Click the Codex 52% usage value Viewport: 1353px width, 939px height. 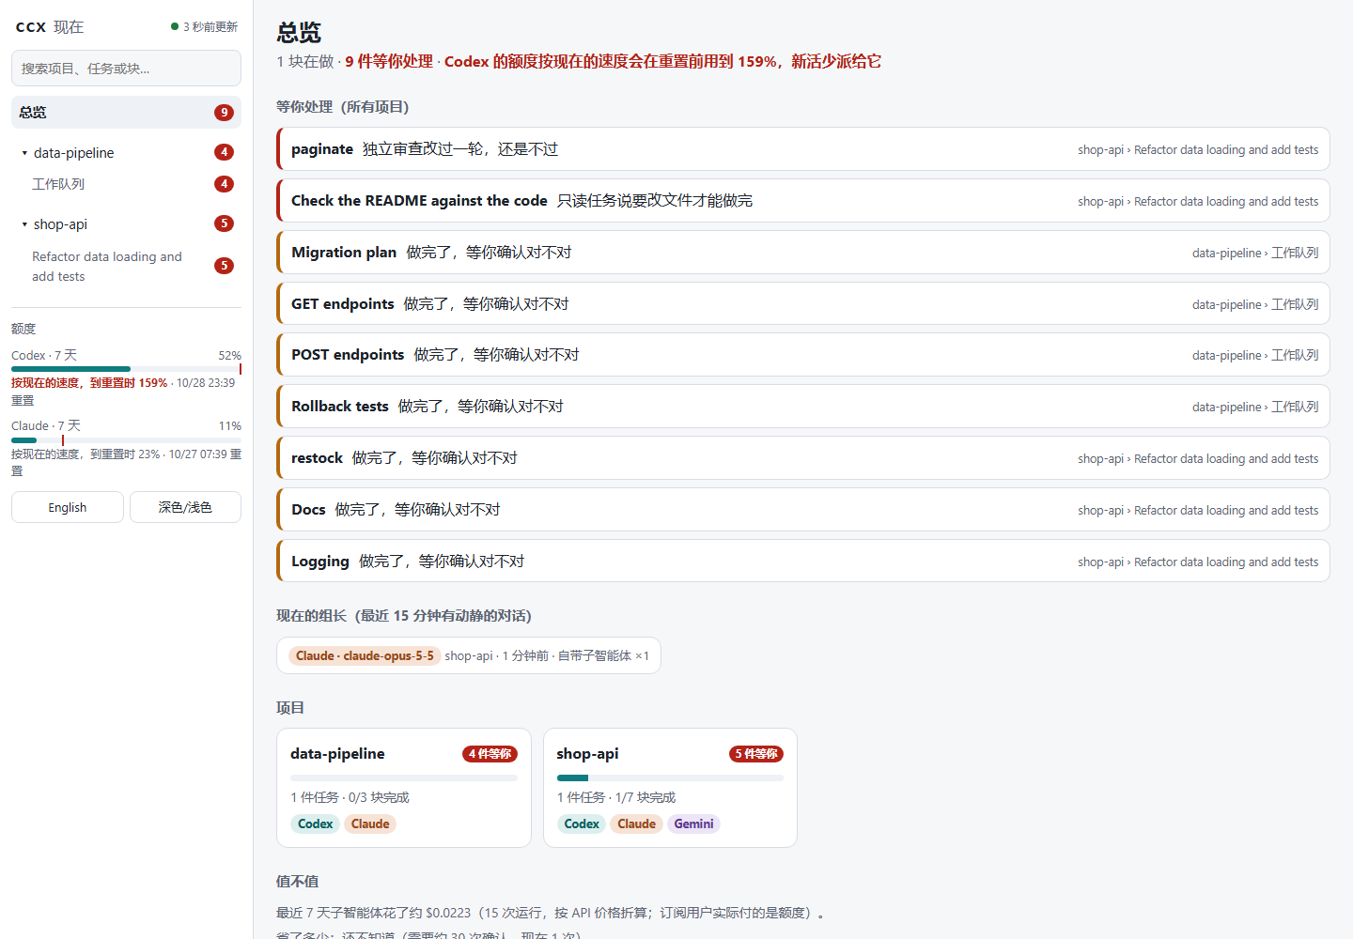coord(230,356)
